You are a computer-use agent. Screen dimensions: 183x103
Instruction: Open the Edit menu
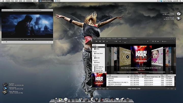point(16,1)
